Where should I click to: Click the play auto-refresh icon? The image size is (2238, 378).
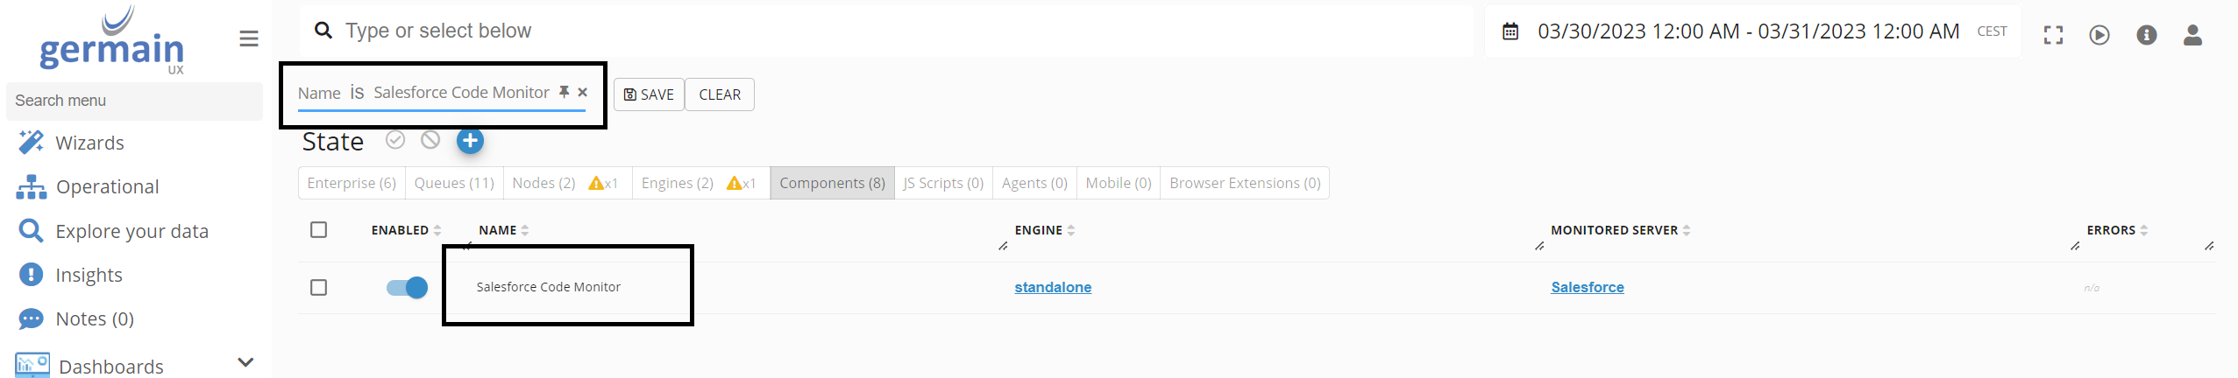tap(2099, 35)
